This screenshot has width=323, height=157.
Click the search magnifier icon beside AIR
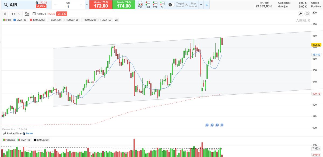[x=6, y=5]
